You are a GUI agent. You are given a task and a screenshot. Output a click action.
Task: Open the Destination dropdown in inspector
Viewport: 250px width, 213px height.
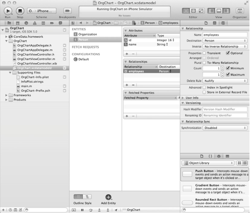[x=225, y=41]
